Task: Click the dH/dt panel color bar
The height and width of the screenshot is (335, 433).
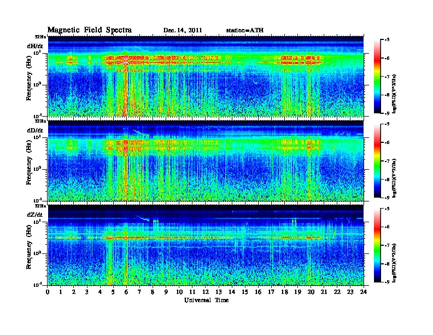Action: click(377, 77)
